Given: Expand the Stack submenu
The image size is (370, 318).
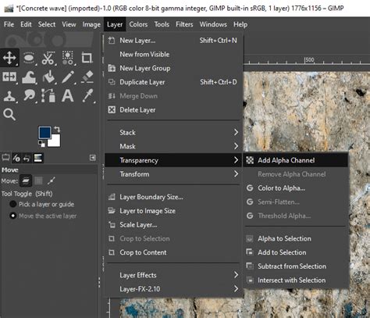Looking at the screenshot, I should (x=173, y=132).
